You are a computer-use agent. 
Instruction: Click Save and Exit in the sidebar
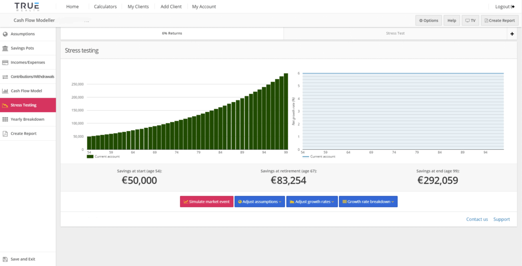(x=28, y=259)
